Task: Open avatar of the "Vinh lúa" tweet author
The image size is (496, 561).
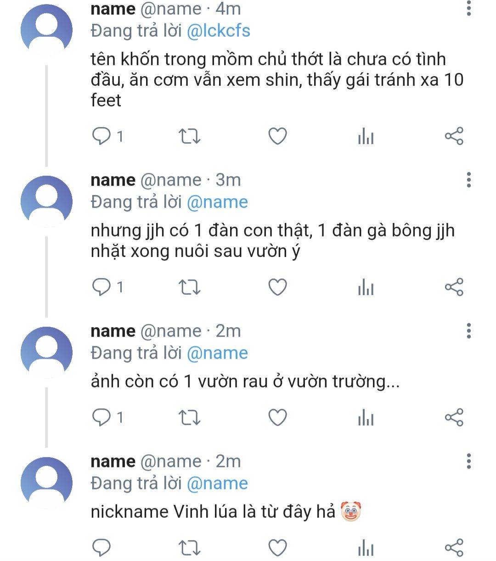Action: point(46,482)
